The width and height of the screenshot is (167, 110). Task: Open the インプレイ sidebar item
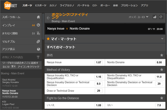point(21,25)
